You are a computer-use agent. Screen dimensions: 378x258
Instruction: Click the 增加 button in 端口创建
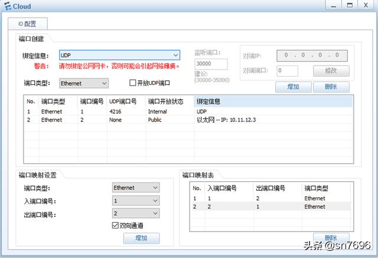tap(293, 87)
